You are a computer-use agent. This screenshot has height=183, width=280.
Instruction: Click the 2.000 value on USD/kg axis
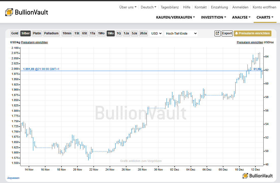tap(15, 69)
